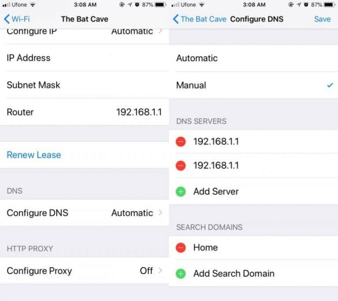Tap the checkmark next to Manual

(x=330, y=85)
